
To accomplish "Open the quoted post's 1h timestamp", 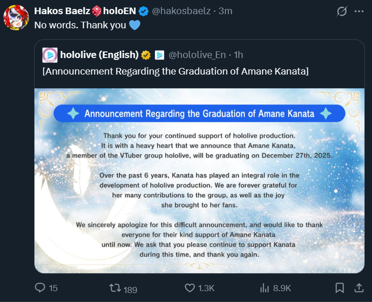I will coord(239,55).
